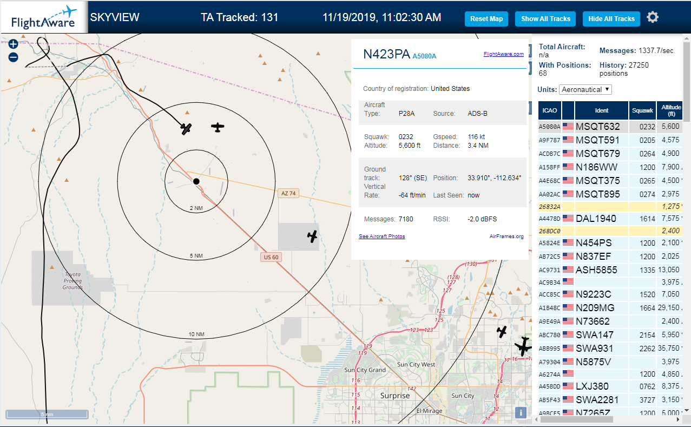Screen dimensions: 691x427
Task: Select the N454PS row ident
Action: [594, 243]
